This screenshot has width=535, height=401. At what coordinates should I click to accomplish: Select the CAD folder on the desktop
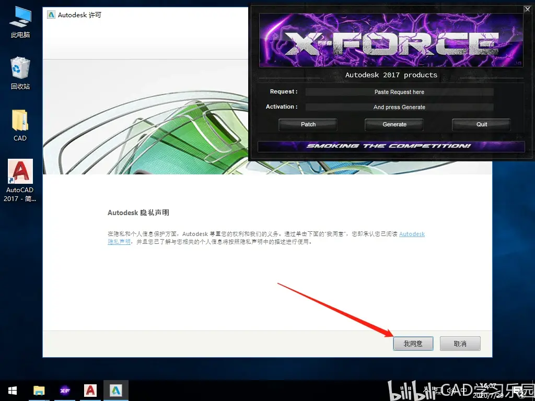click(20, 125)
